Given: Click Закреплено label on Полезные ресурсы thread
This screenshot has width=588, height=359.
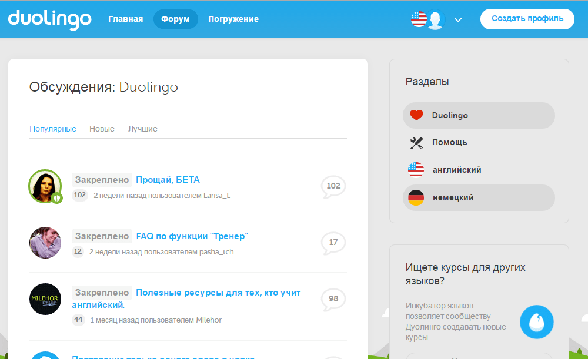Looking at the screenshot, I should pos(102,293).
